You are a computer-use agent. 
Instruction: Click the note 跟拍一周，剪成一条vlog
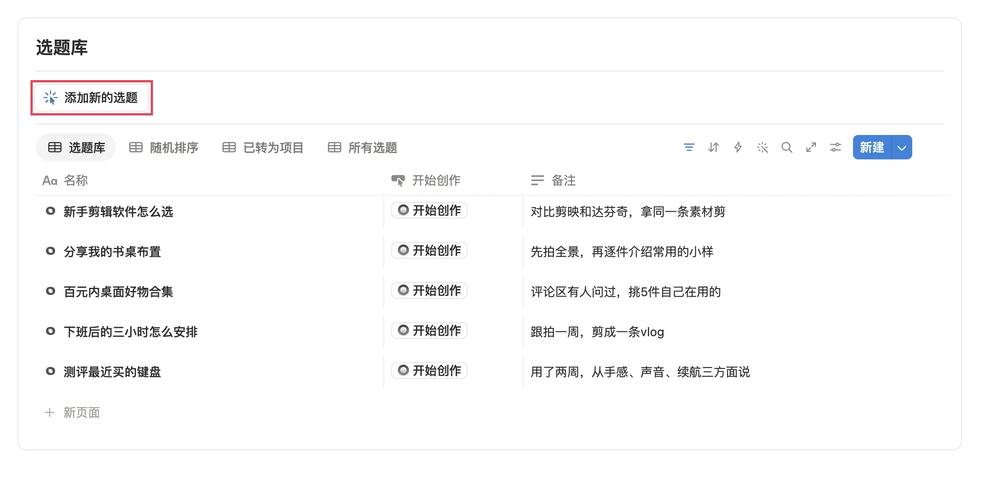pyautogui.click(x=597, y=332)
